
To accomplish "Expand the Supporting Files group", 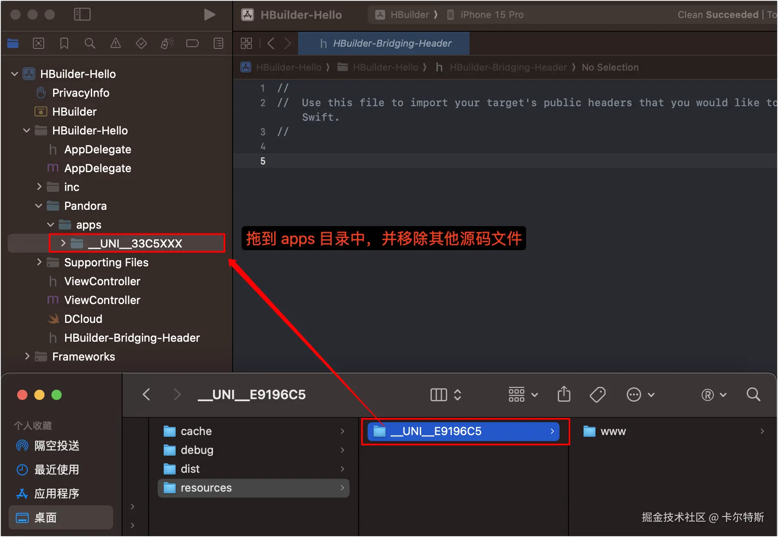I will tap(39, 262).
